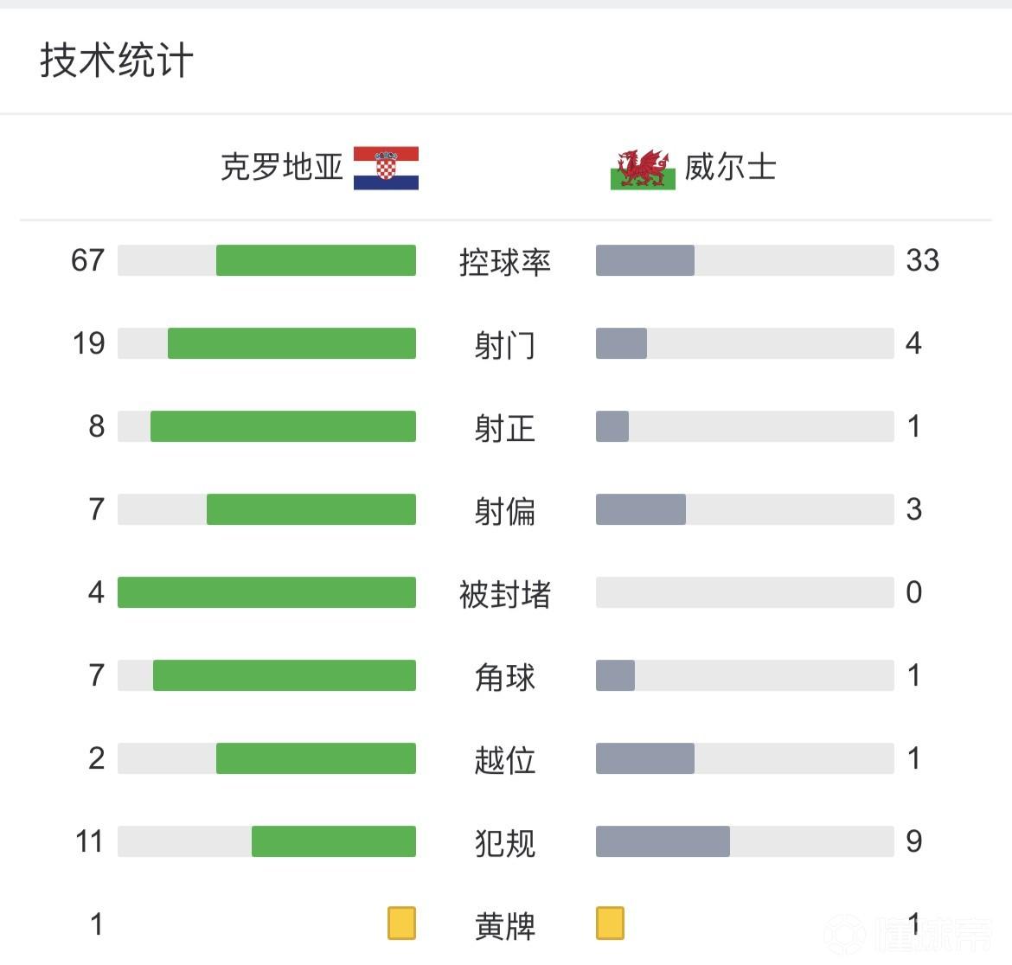Click Wales' fouls value 9
Image resolution: width=1012 pixels, height=965 pixels.
pos(914,841)
